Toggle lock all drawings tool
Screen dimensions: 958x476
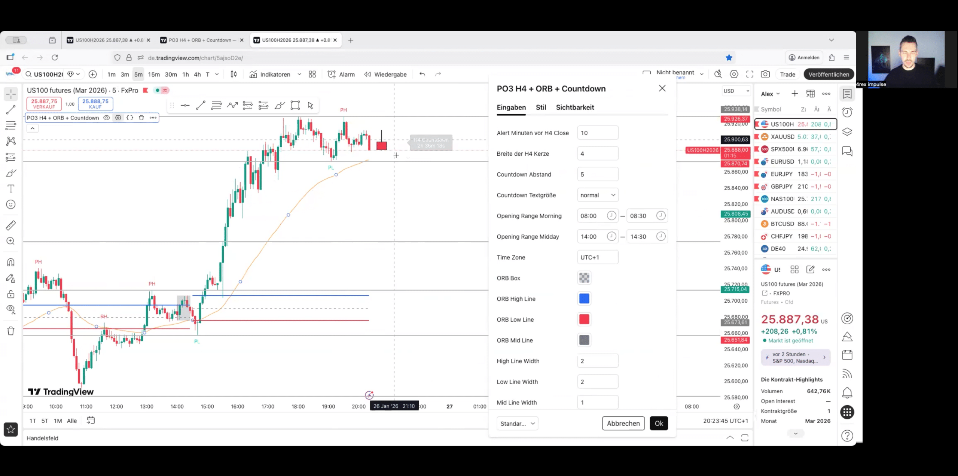point(11,294)
